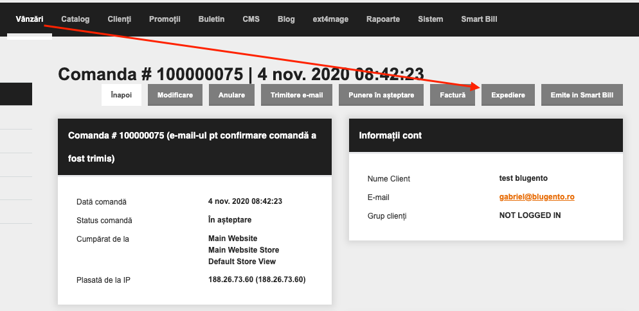Open the Blog menu
The image size is (639, 311).
[286, 19]
